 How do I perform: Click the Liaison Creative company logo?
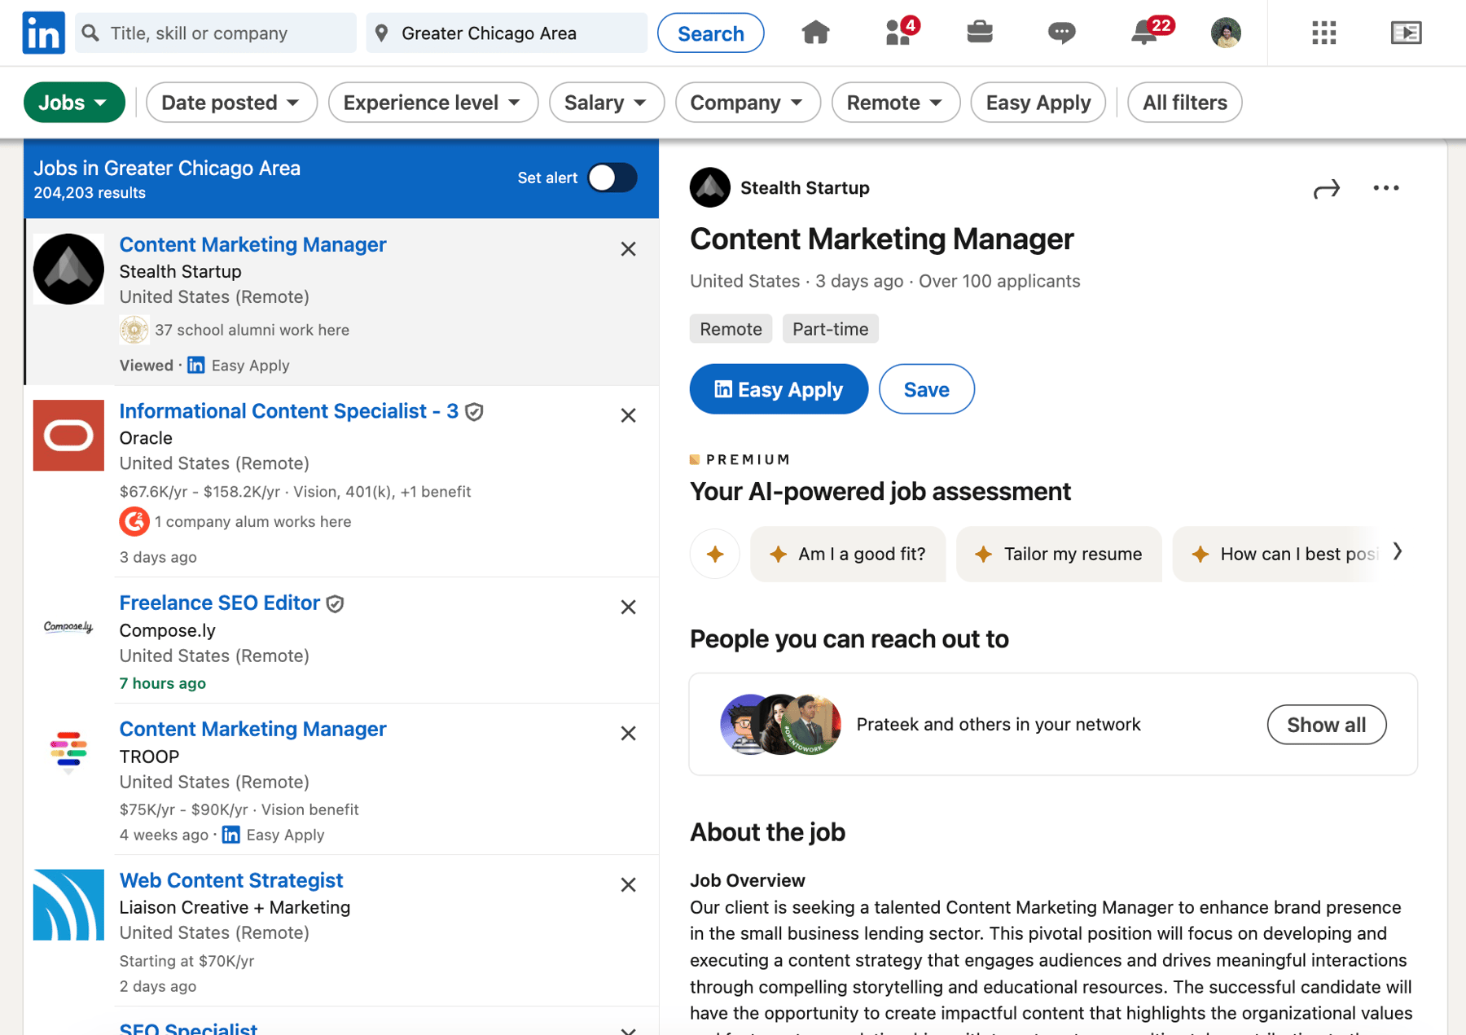(x=68, y=905)
